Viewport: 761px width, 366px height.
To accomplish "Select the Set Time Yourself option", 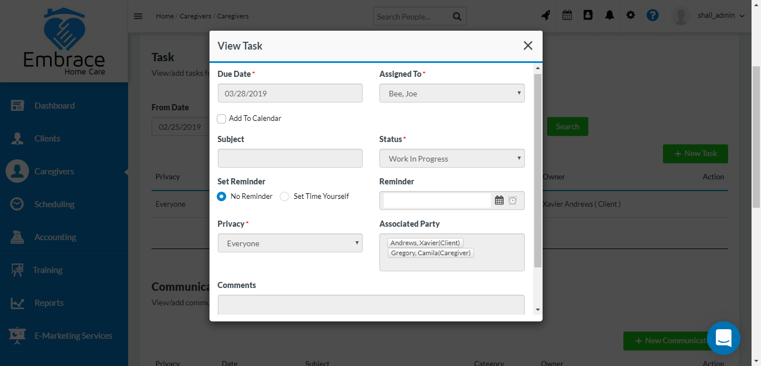I will click(285, 197).
